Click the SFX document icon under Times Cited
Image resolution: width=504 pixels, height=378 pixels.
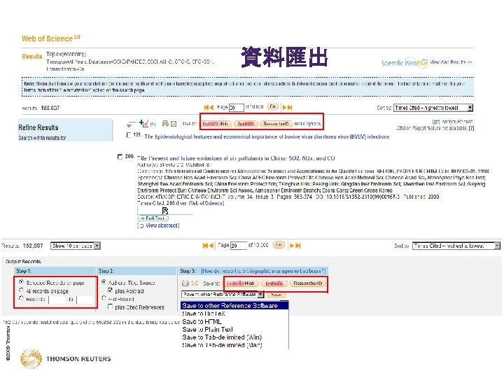[165, 211]
